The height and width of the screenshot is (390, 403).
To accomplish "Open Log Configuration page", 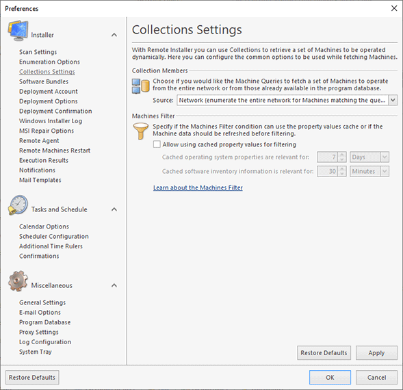I will tap(45, 342).
